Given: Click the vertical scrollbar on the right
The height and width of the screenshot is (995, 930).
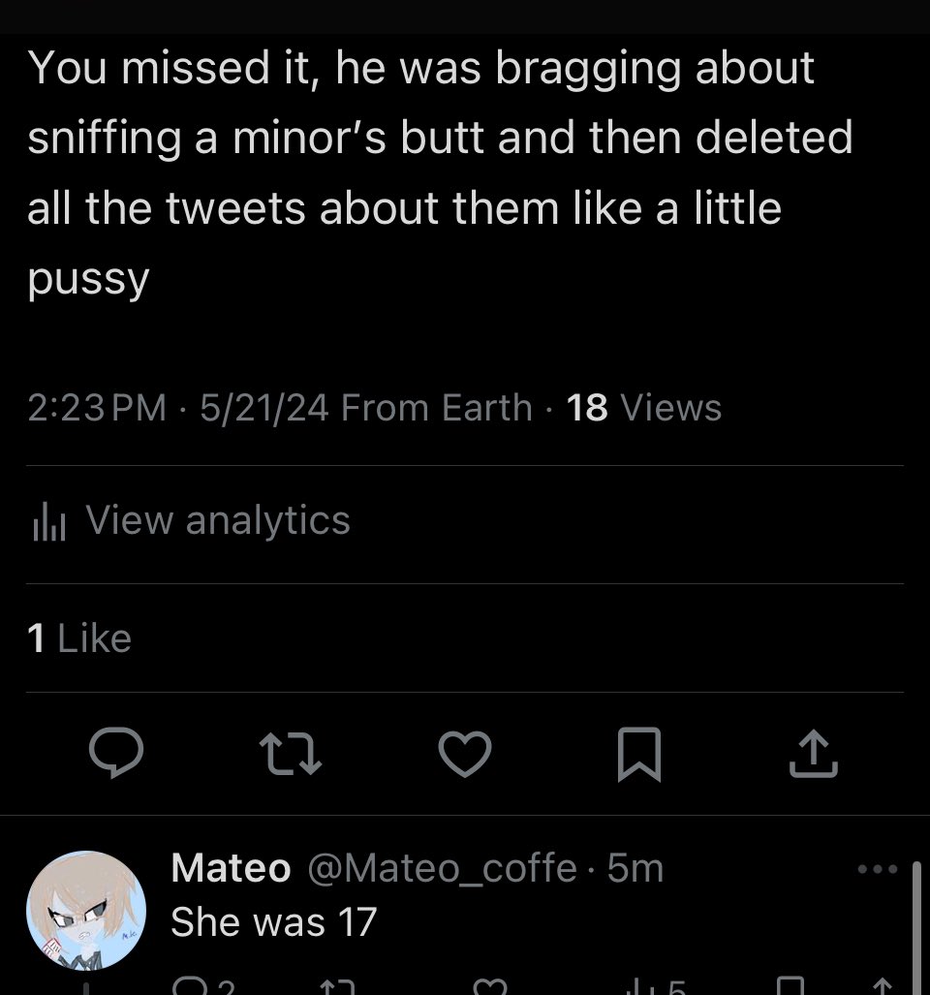Looking at the screenshot, I should pyautogui.click(x=915, y=928).
